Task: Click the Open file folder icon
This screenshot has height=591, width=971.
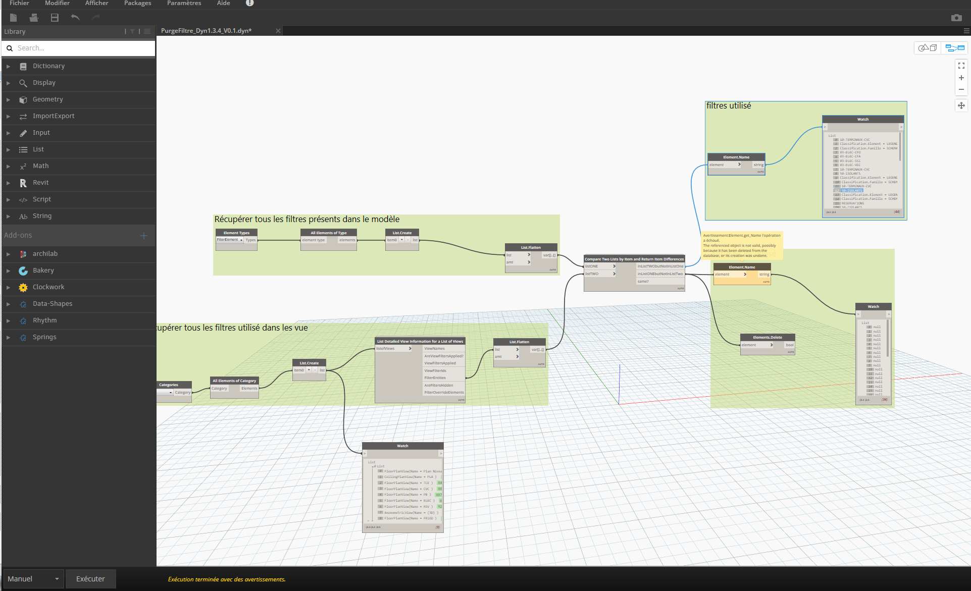Action: coord(34,18)
